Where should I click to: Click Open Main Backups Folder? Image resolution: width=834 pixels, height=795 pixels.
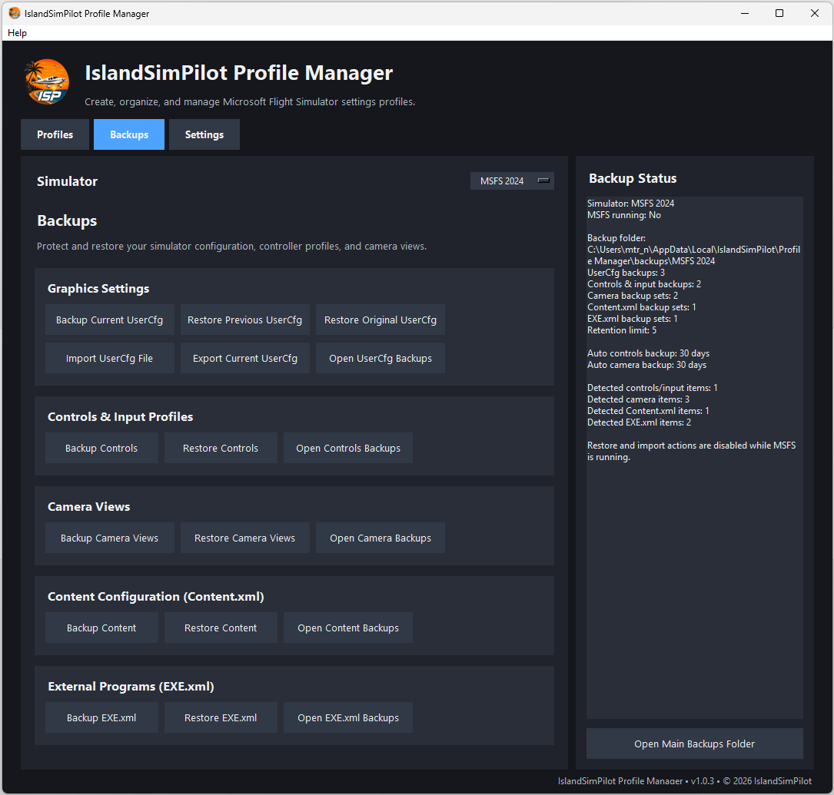(x=694, y=744)
